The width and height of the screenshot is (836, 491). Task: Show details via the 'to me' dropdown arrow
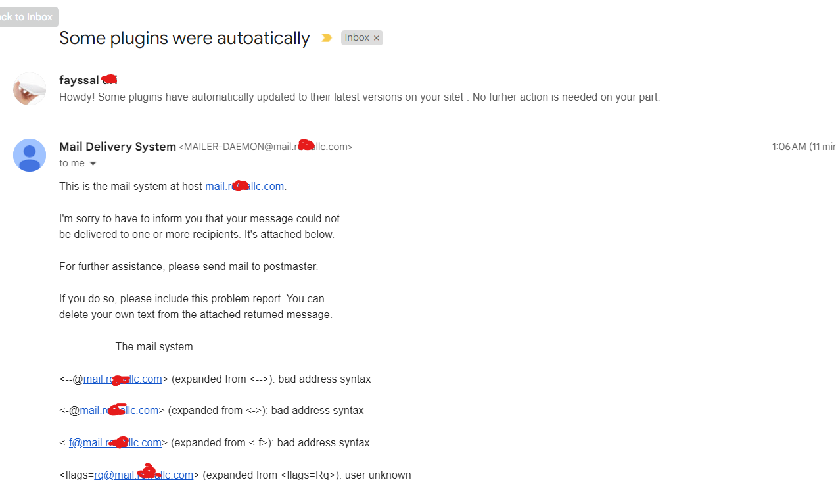click(x=93, y=164)
